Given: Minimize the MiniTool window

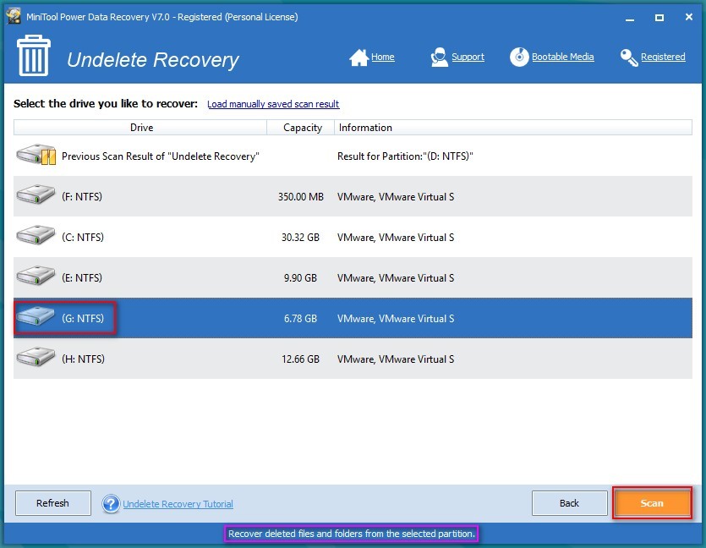Looking at the screenshot, I should pos(630,18).
